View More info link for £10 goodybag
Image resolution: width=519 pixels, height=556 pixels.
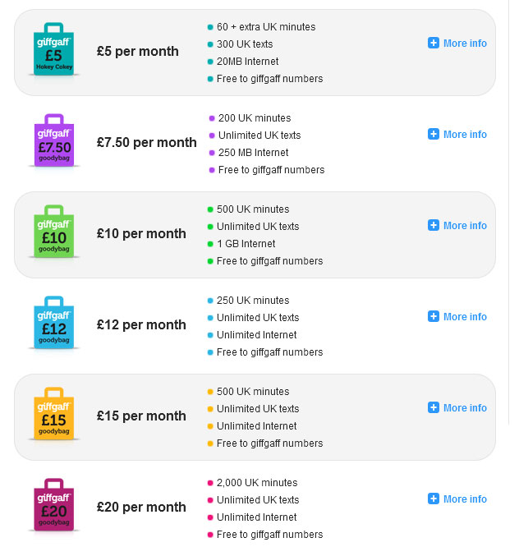click(465, 226)
